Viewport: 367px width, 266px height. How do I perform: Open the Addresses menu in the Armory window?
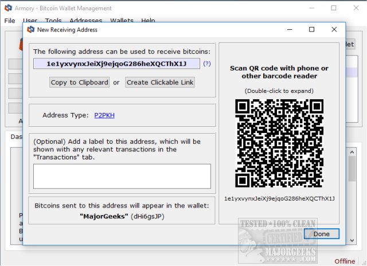(x=85, y=21)
